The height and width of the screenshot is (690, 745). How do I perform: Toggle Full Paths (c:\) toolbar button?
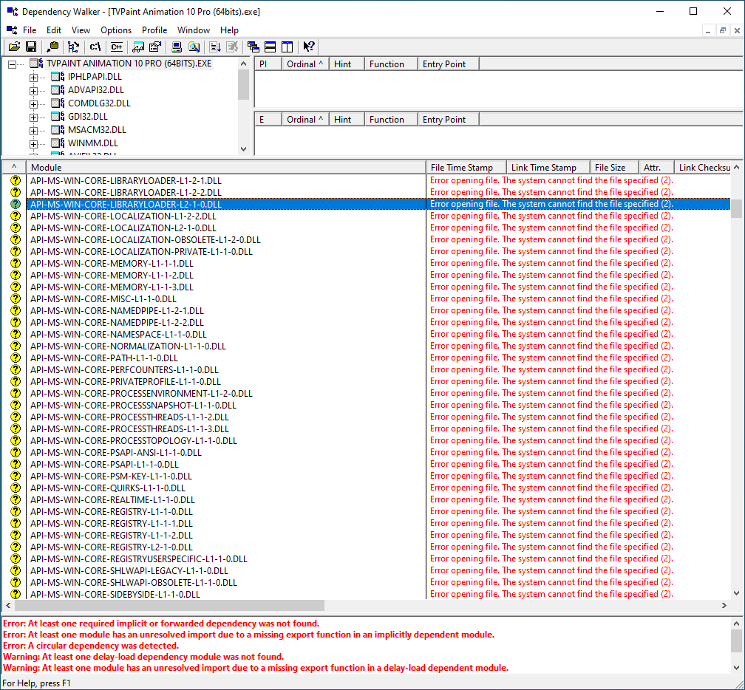[x=95, y=47]
